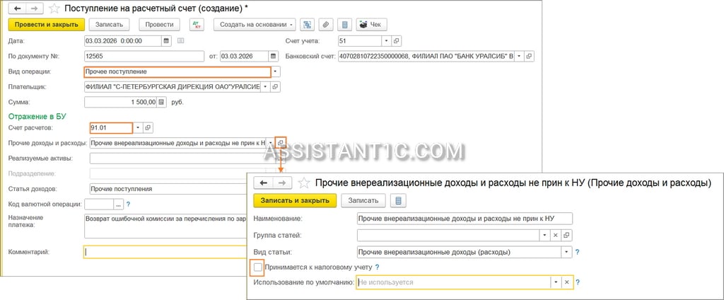The height and width of the screenshot is (300, 724).
Task: Expand the Использование по умолчанию dropdown
Action: click(556, 282)
